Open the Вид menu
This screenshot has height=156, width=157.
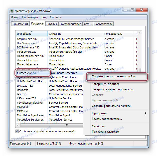tap(44, 17)
